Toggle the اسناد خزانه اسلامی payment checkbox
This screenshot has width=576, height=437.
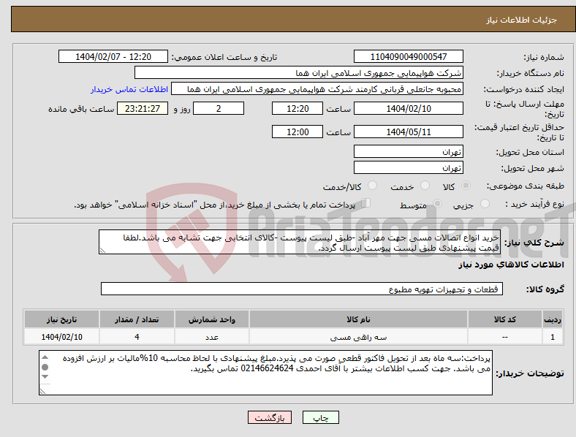(x=366, y=202)
